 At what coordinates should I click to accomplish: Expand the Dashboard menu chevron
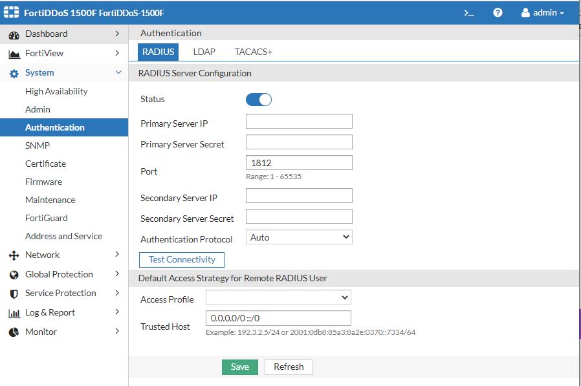click(117, 34)
